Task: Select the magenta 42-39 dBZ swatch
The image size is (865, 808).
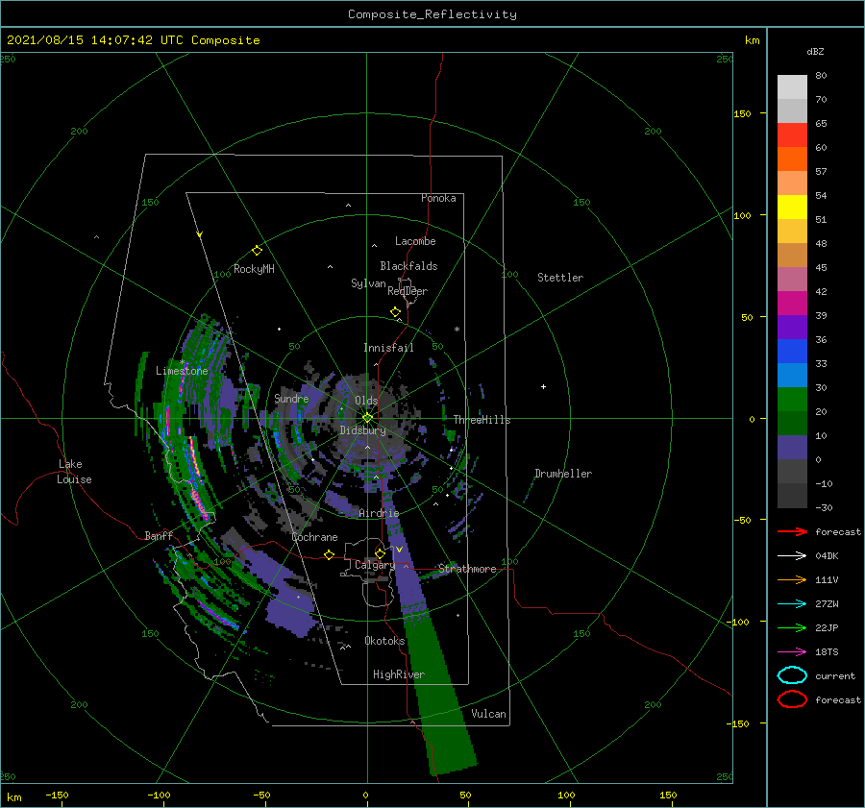Action: pyautogui.click(x=792, y=303)
